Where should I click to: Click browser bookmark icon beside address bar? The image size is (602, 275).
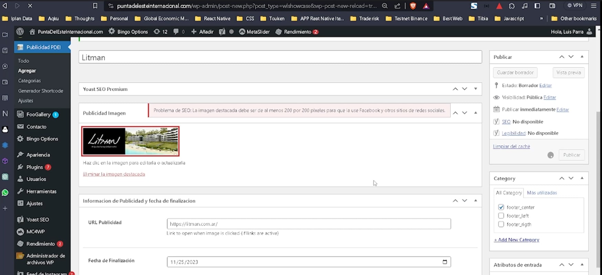pos(95,6)
